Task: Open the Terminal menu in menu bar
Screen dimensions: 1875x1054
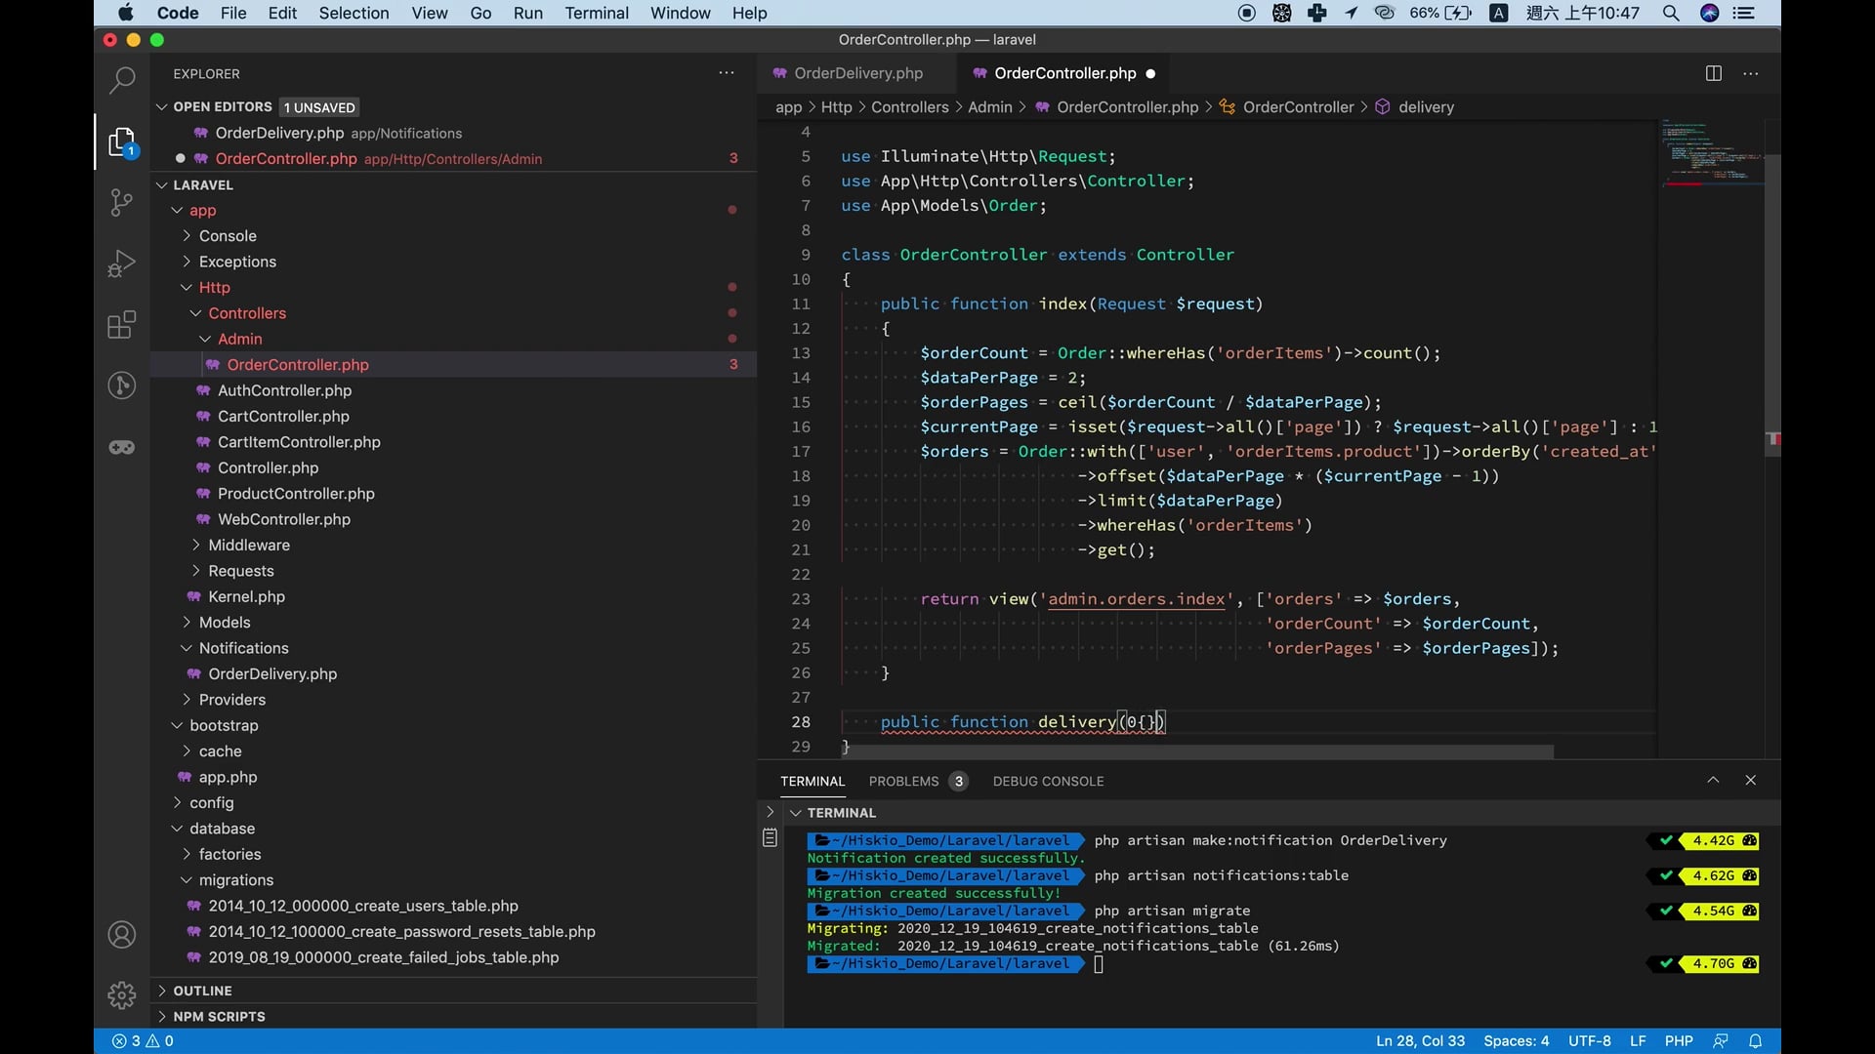Action: (x=596, y=13)
